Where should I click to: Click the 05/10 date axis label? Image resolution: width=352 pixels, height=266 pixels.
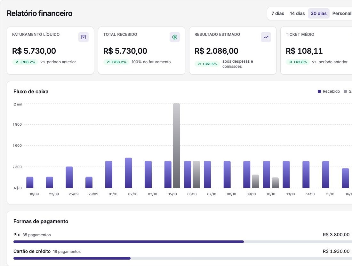point(172,194)
